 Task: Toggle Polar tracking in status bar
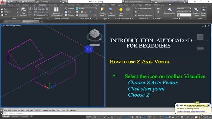pos(112,117)
